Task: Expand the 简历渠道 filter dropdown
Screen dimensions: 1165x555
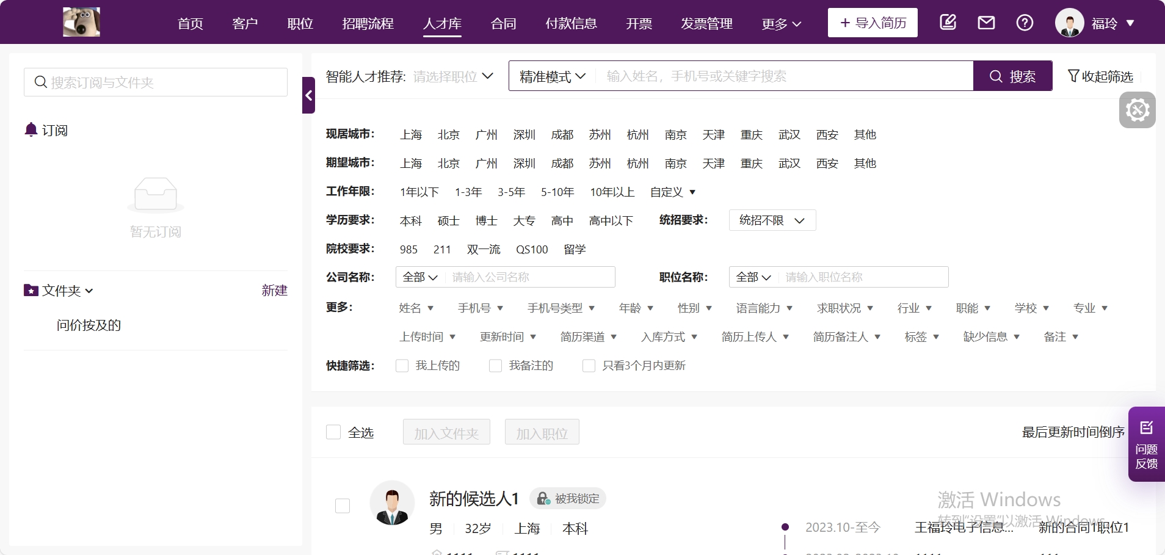Action: pos(589,337)
